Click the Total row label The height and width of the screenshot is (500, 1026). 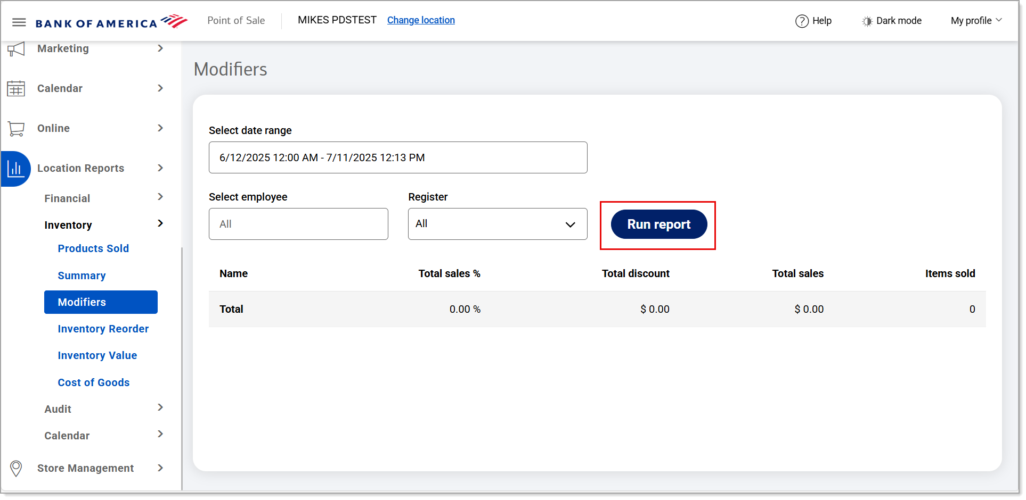click(x=231, y=309)
